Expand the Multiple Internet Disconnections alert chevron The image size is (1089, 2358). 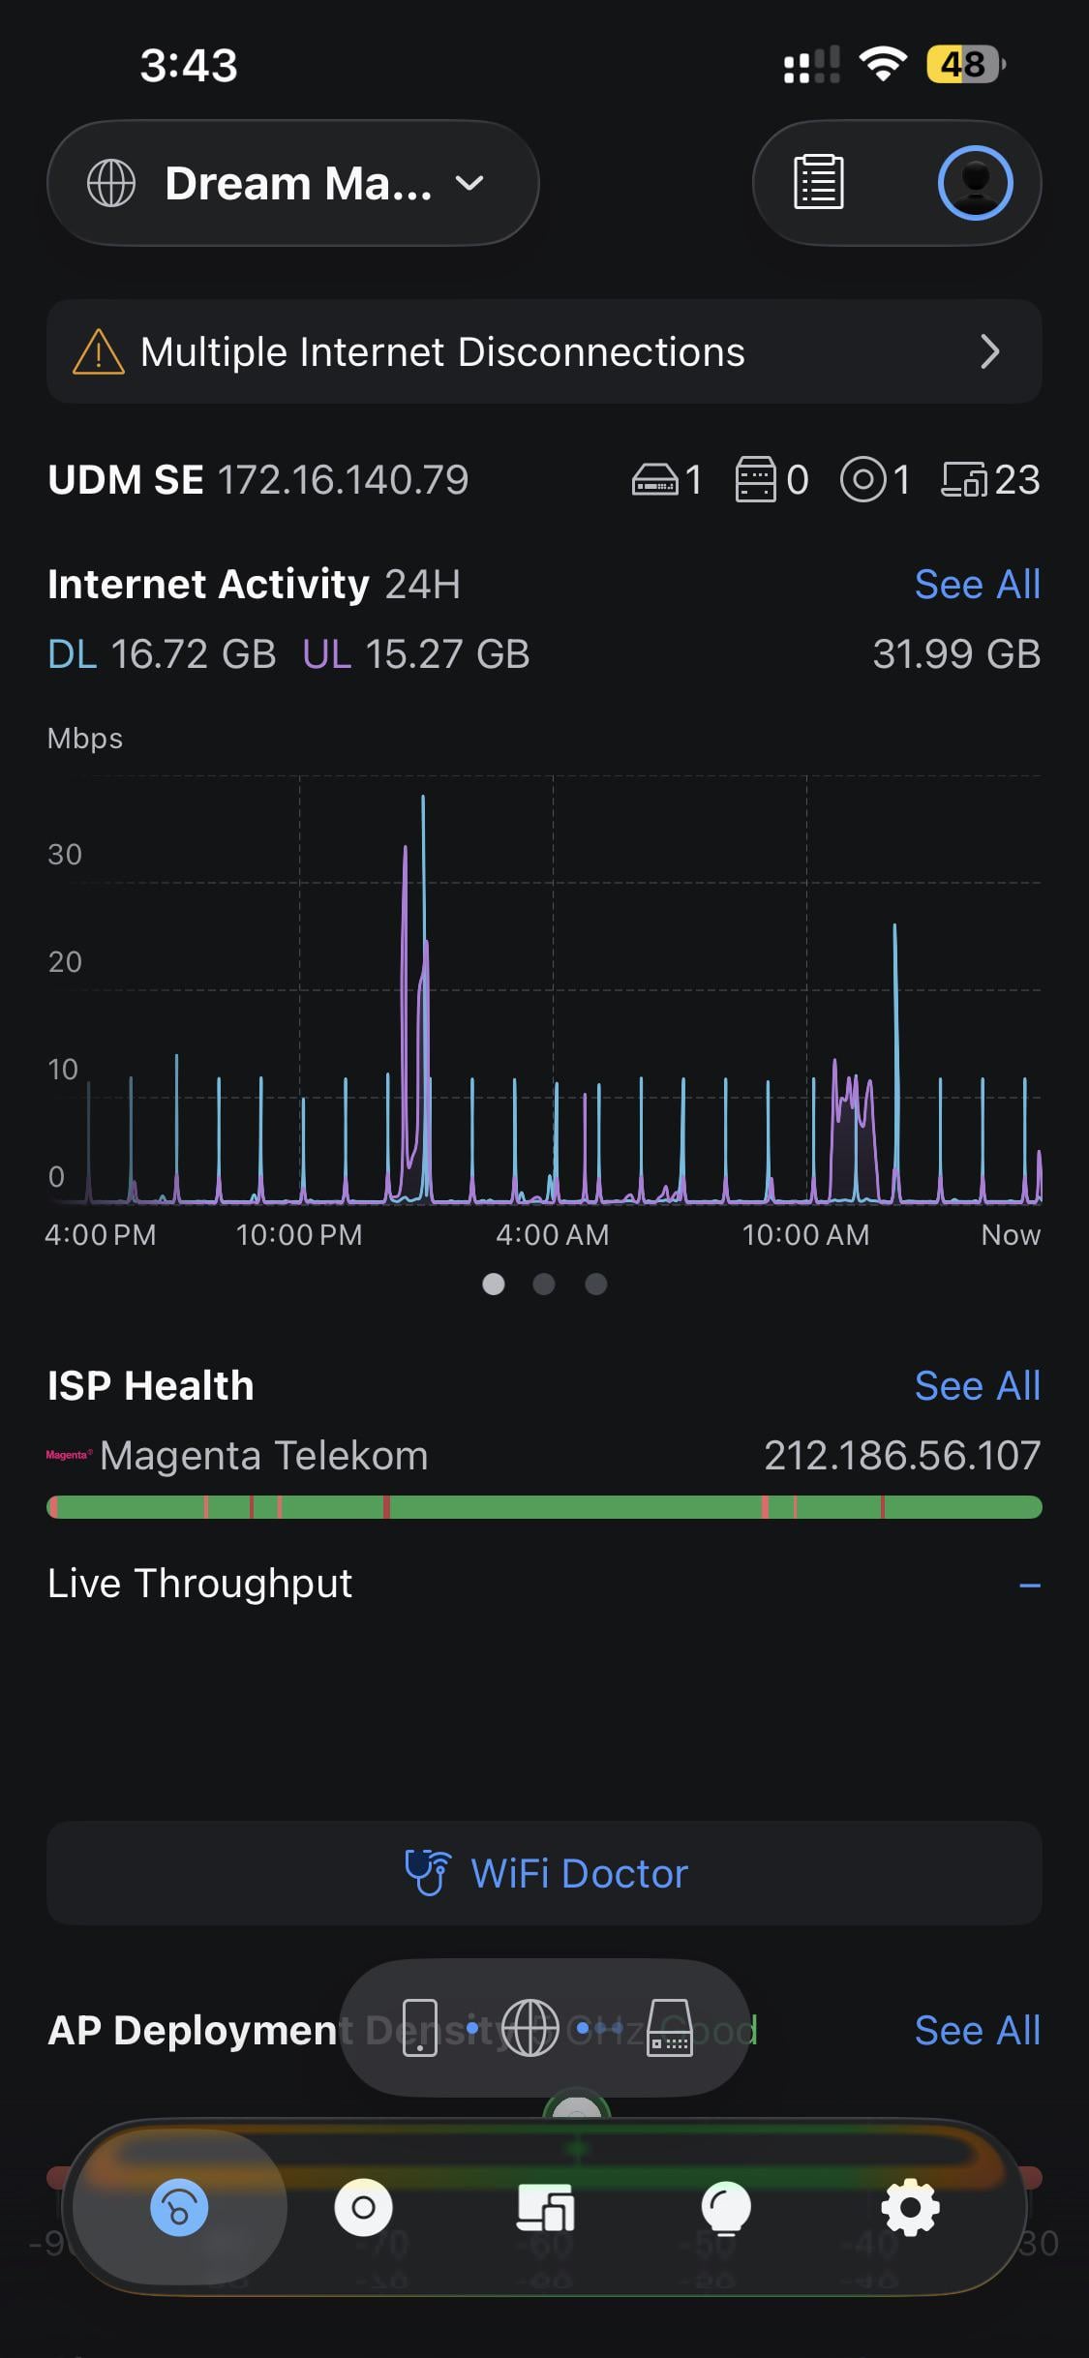tap(988, 352)
